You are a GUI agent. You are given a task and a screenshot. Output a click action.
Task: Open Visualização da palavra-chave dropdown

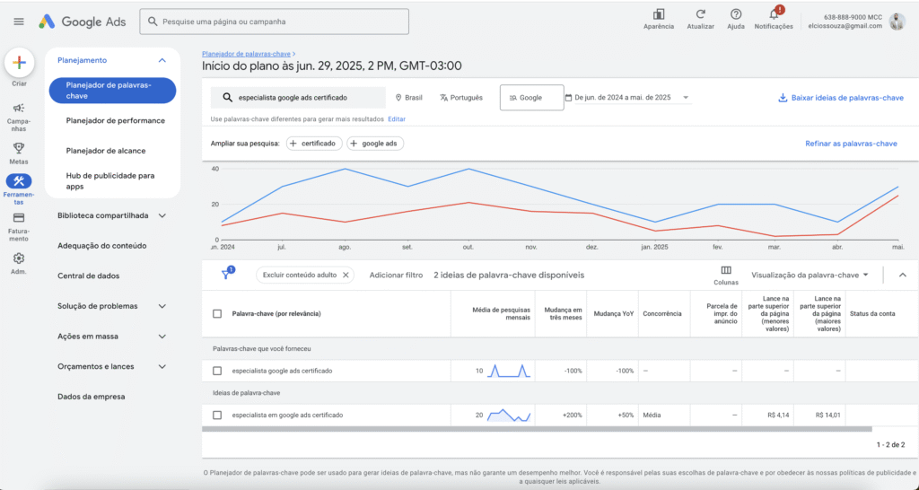point(810,275)
